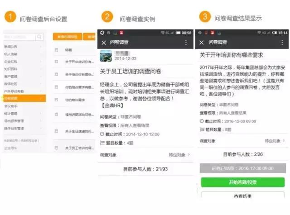
Task: Tap the green 开始答题/投票 button
Action: point(243,182)
